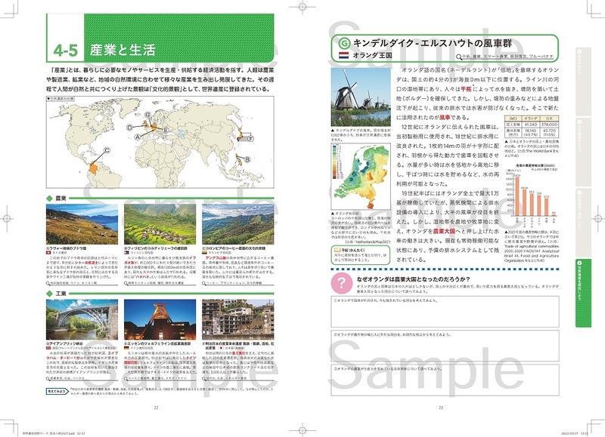This screenshot has height=437, width=605.
Task: Open the Ironbridge Gorge photo
Action: 82,319
